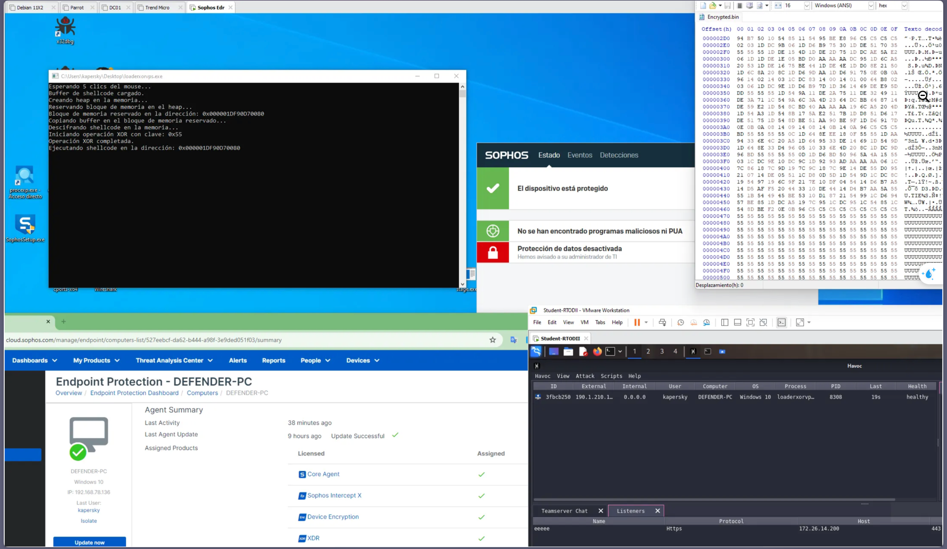Viewport: 947px width, 549px height.
Task: Click the Update now button
Action: (89, 542)
